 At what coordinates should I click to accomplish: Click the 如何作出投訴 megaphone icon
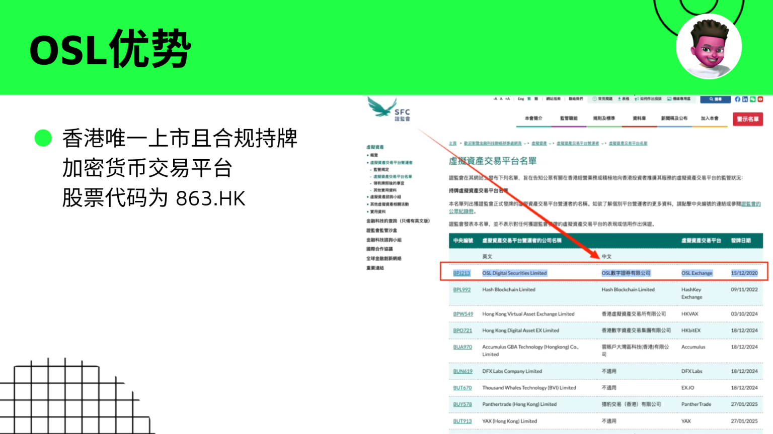coord(637,99)
